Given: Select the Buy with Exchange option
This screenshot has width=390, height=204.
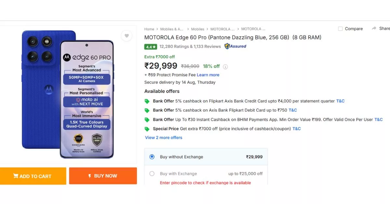Looking at the screenshot, I should coord(152,173).
